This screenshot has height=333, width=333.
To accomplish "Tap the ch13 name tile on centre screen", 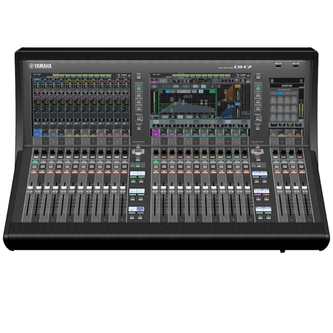I will (x=156, y=133).
